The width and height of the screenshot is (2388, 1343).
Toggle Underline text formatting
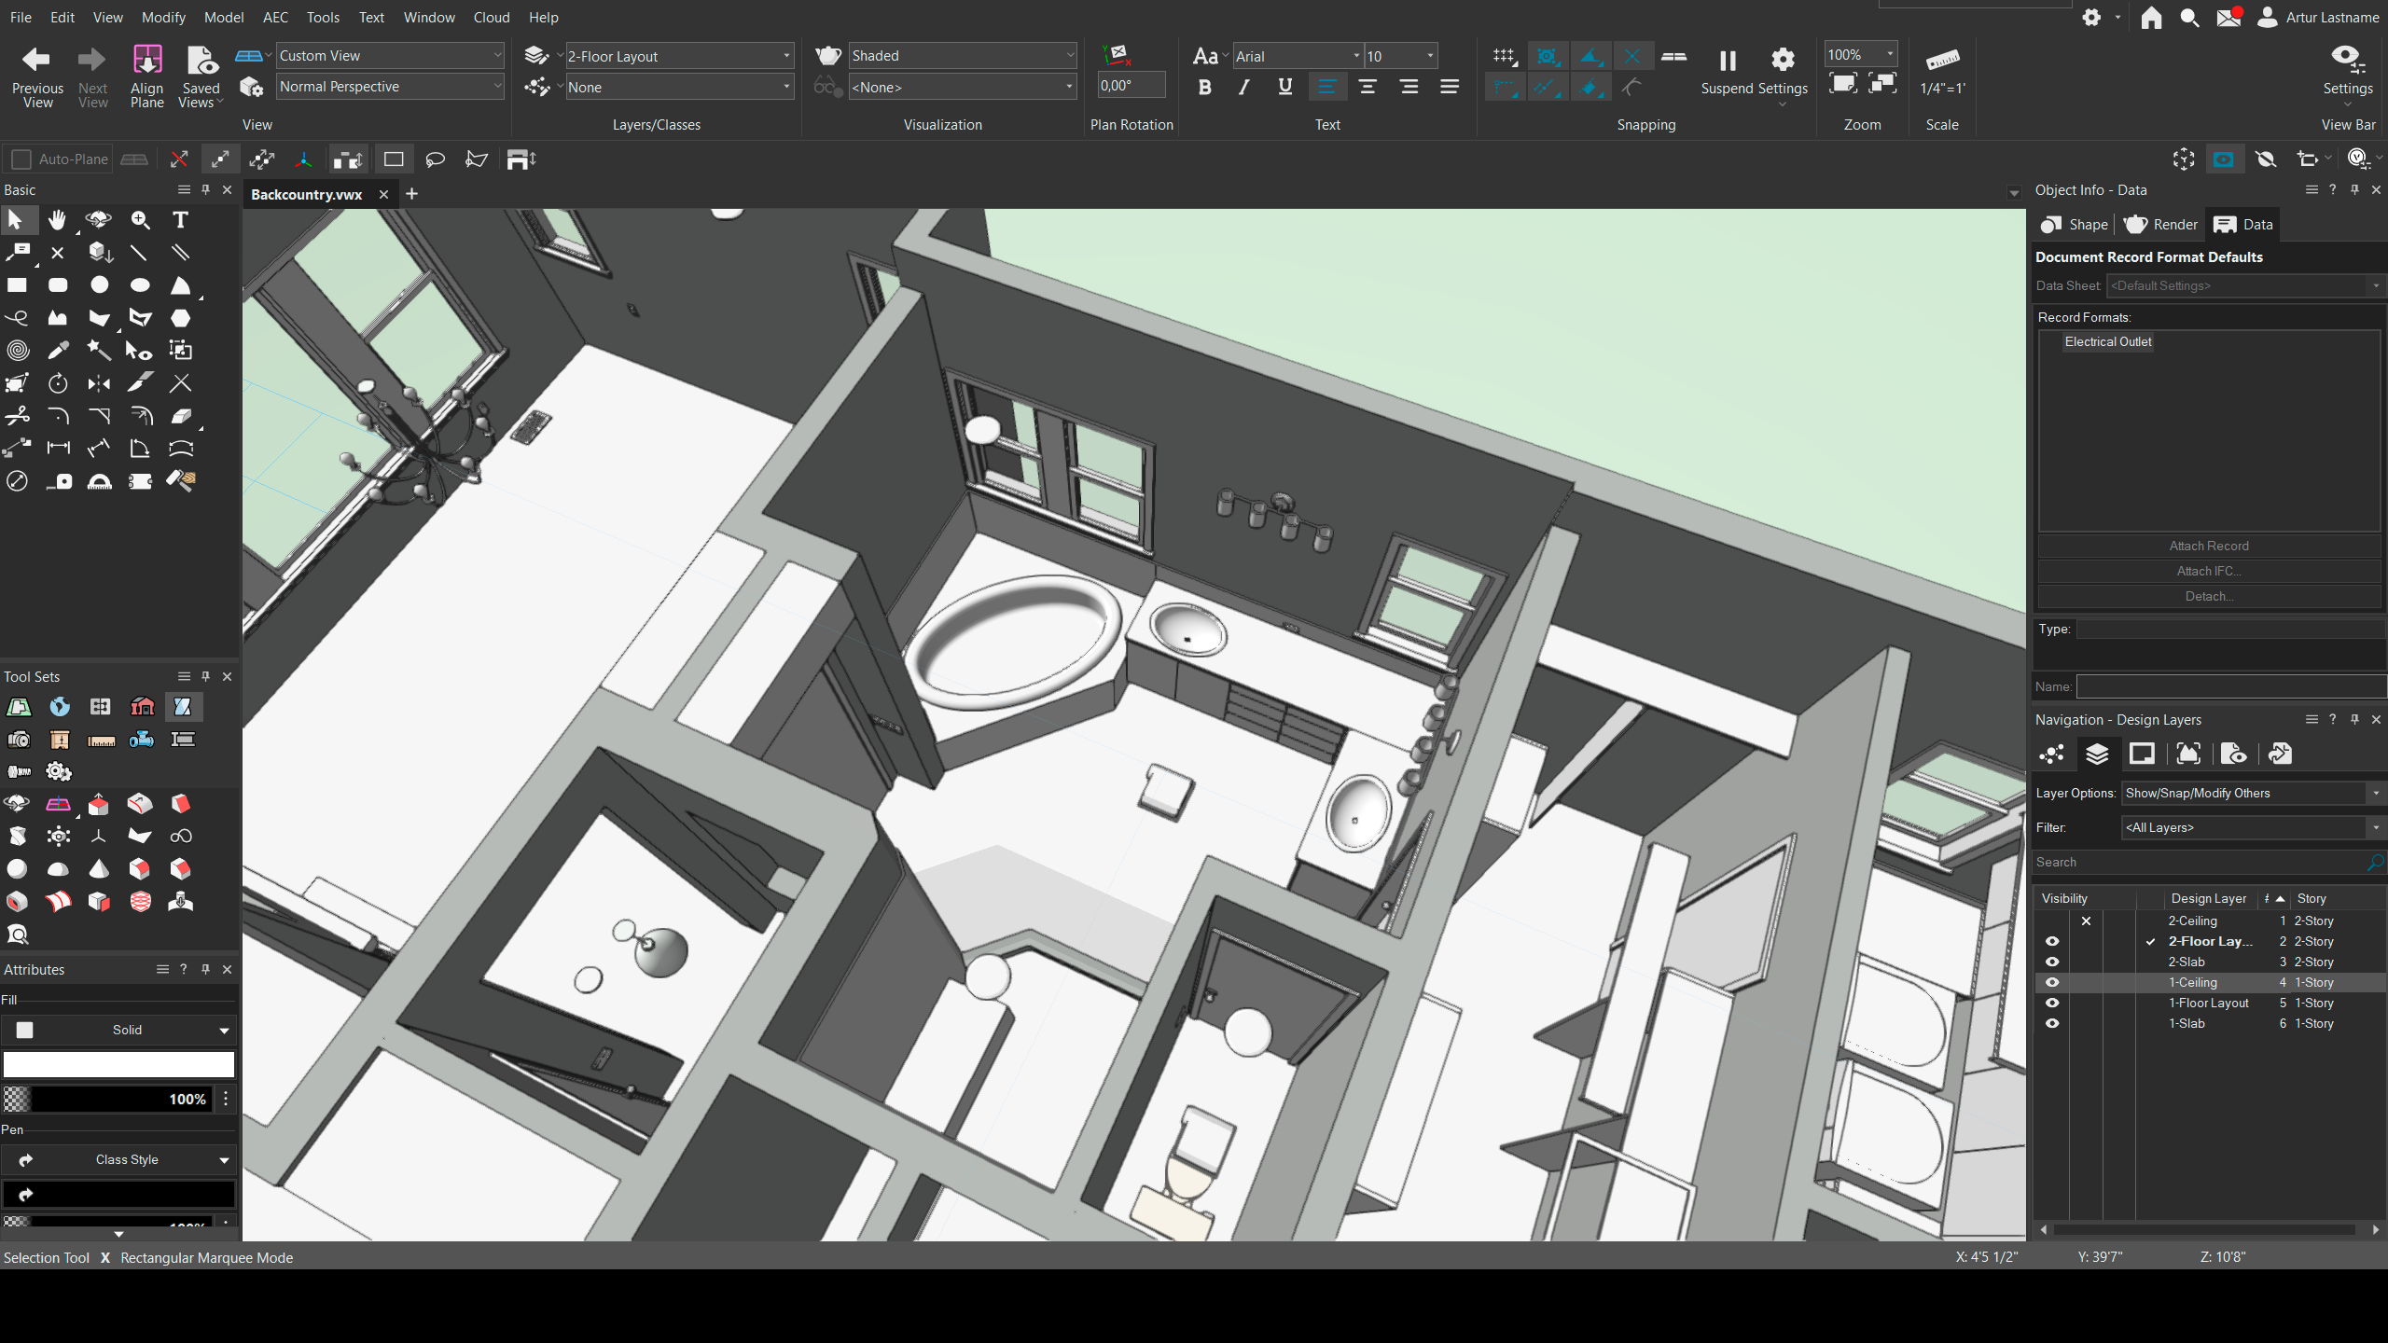click(x=1285, y=87)
